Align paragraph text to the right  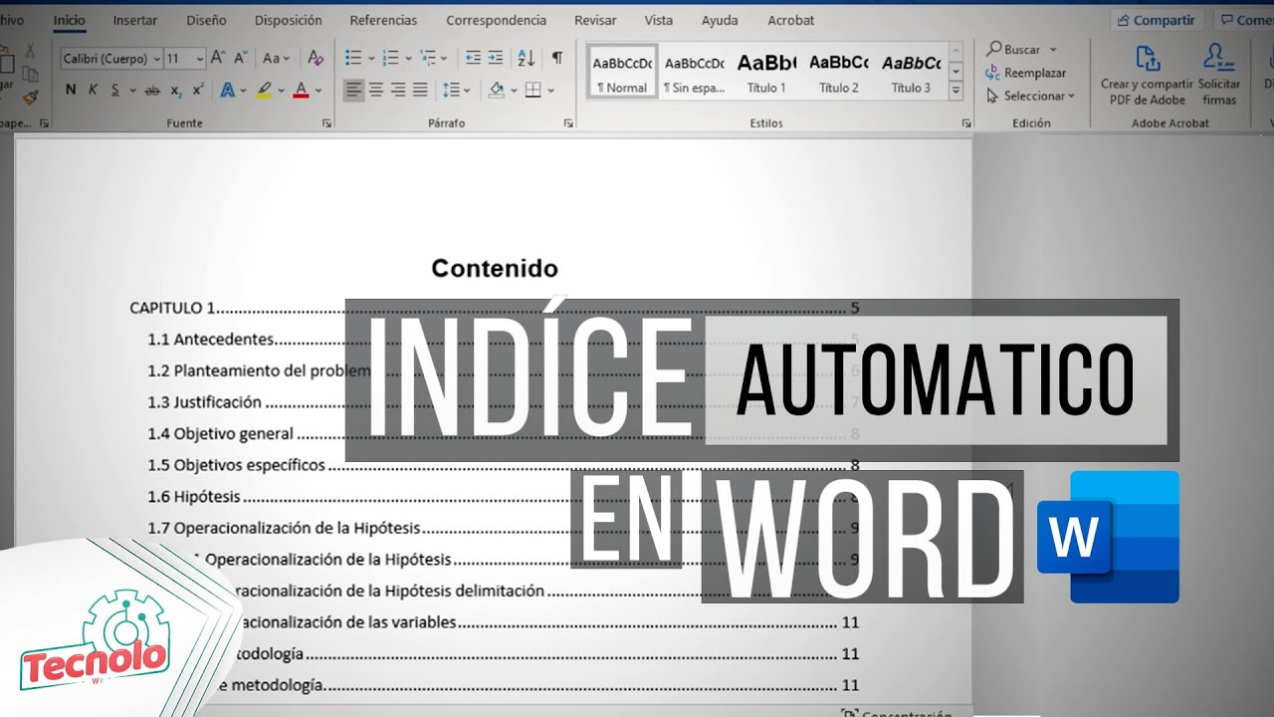coord(398,91)
